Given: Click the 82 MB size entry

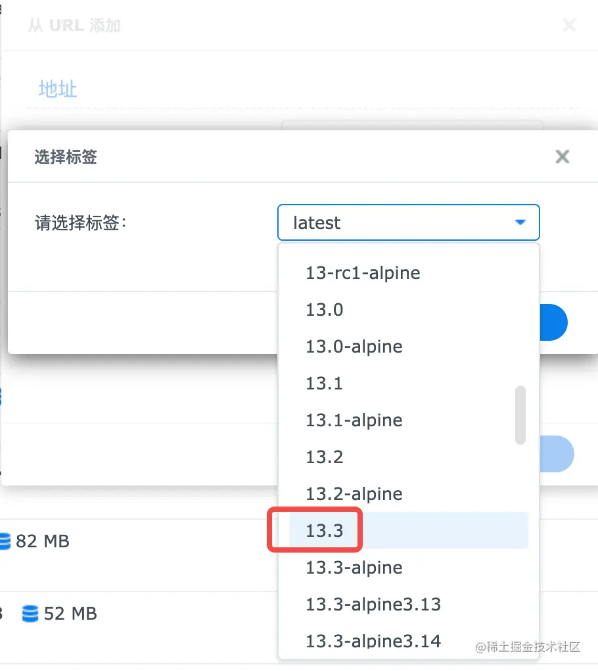Looking at the screenshot, I should [x=42, y=541].
